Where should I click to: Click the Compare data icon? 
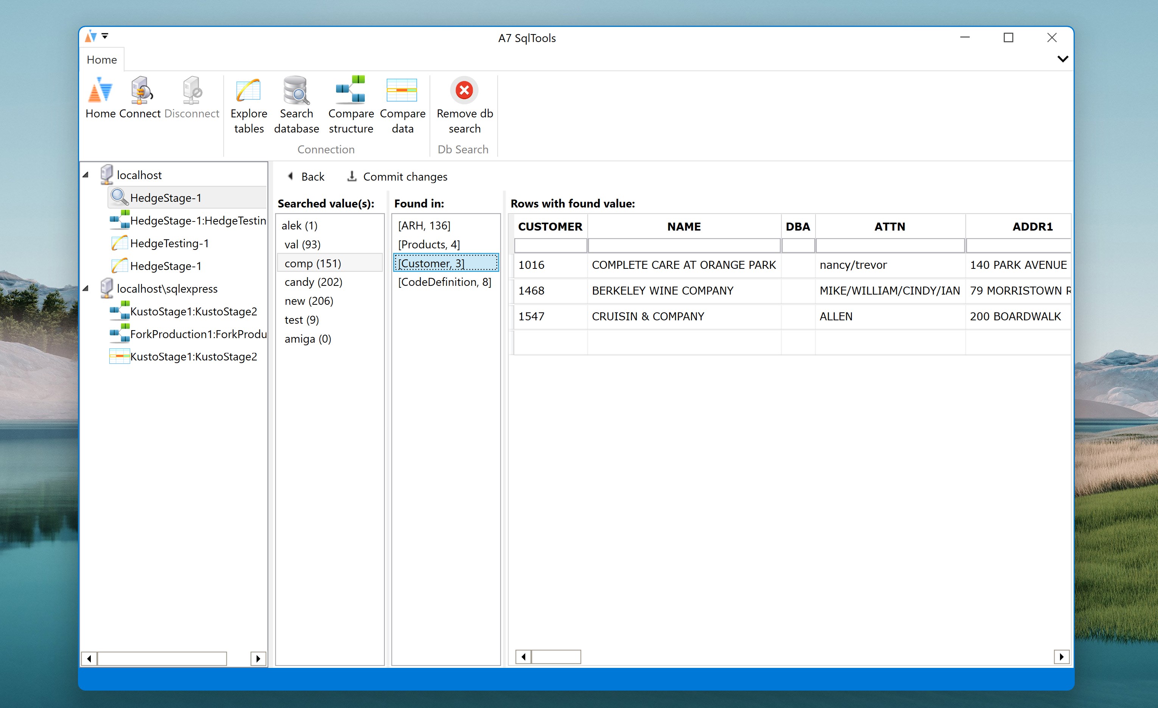click(402, 90)
